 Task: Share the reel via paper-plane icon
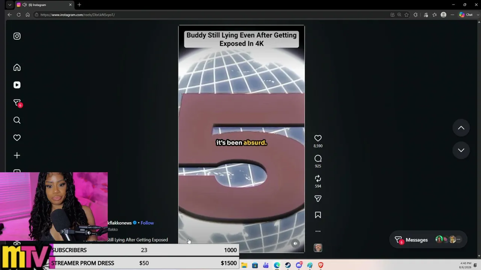pyautogui.click(x=318, y=199)
